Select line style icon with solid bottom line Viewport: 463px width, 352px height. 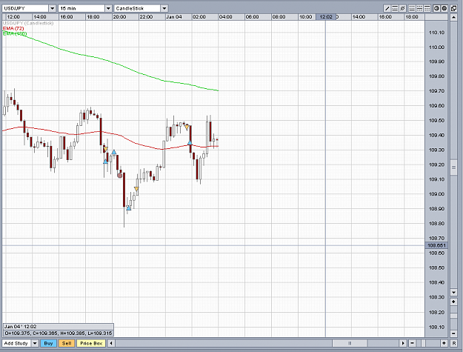pos(412,8)
